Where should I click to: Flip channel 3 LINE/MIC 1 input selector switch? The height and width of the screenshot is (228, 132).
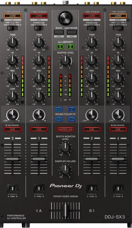pos(12,28)
